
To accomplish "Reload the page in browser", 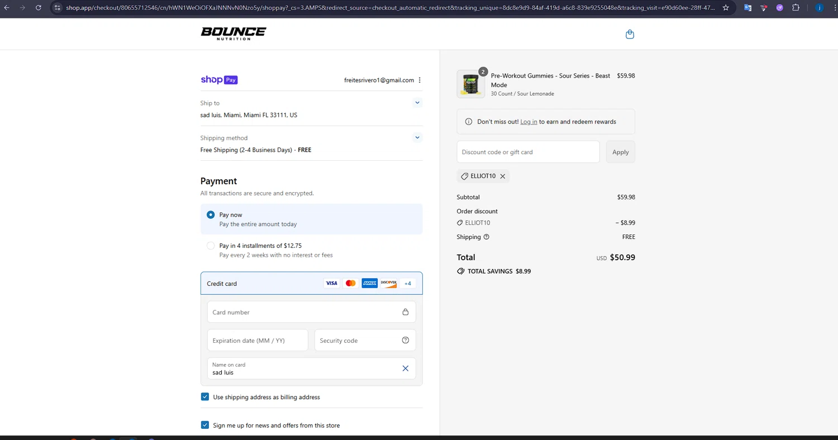I will [38, 8].
